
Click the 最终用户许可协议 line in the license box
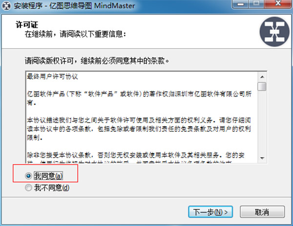coord(53,77)
